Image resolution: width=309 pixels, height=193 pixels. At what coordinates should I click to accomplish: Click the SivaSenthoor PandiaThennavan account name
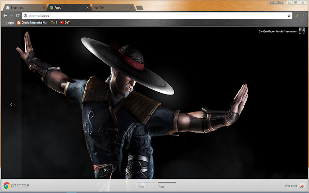point(278,31)
